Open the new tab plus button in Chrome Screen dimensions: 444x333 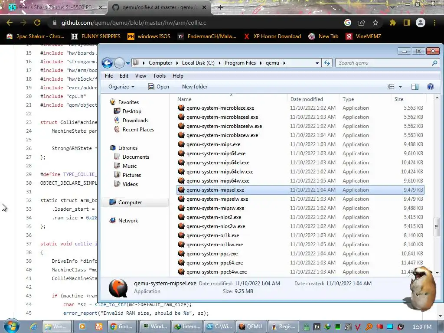pyautogui.click(x=221, y=7)
